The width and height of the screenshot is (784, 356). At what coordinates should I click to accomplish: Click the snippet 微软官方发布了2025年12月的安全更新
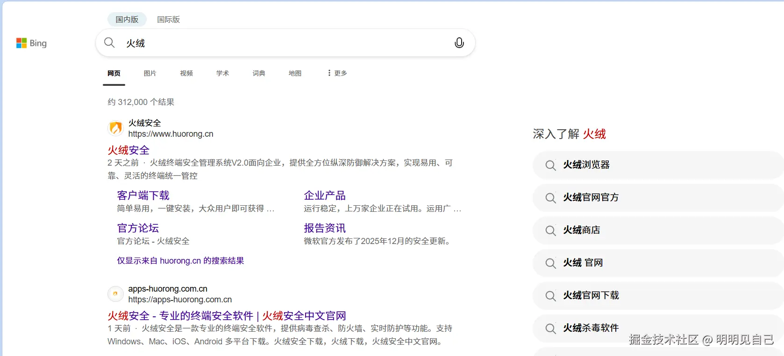click(377, 241)
